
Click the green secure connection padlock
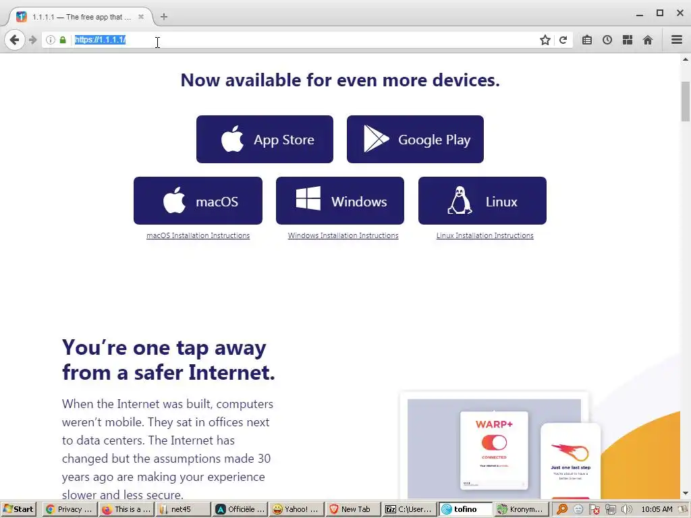click(x=63, y=40)
